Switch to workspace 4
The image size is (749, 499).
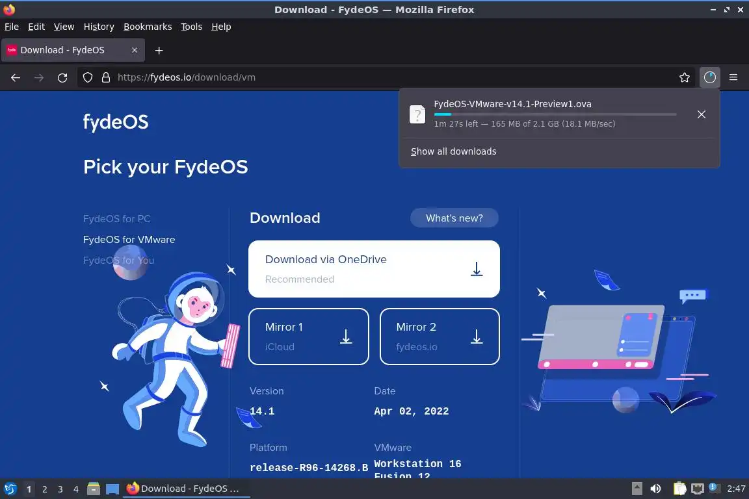[76, 489]
